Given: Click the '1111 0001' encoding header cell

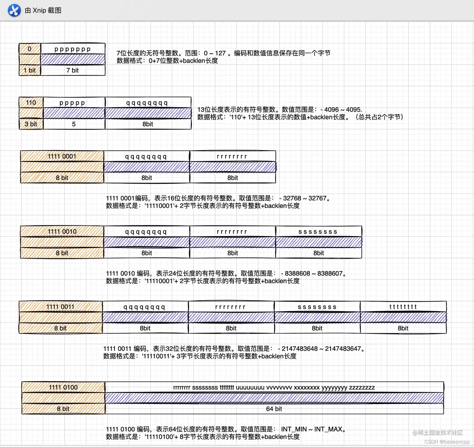Looking at the screenshot, I should coord(62,156).
